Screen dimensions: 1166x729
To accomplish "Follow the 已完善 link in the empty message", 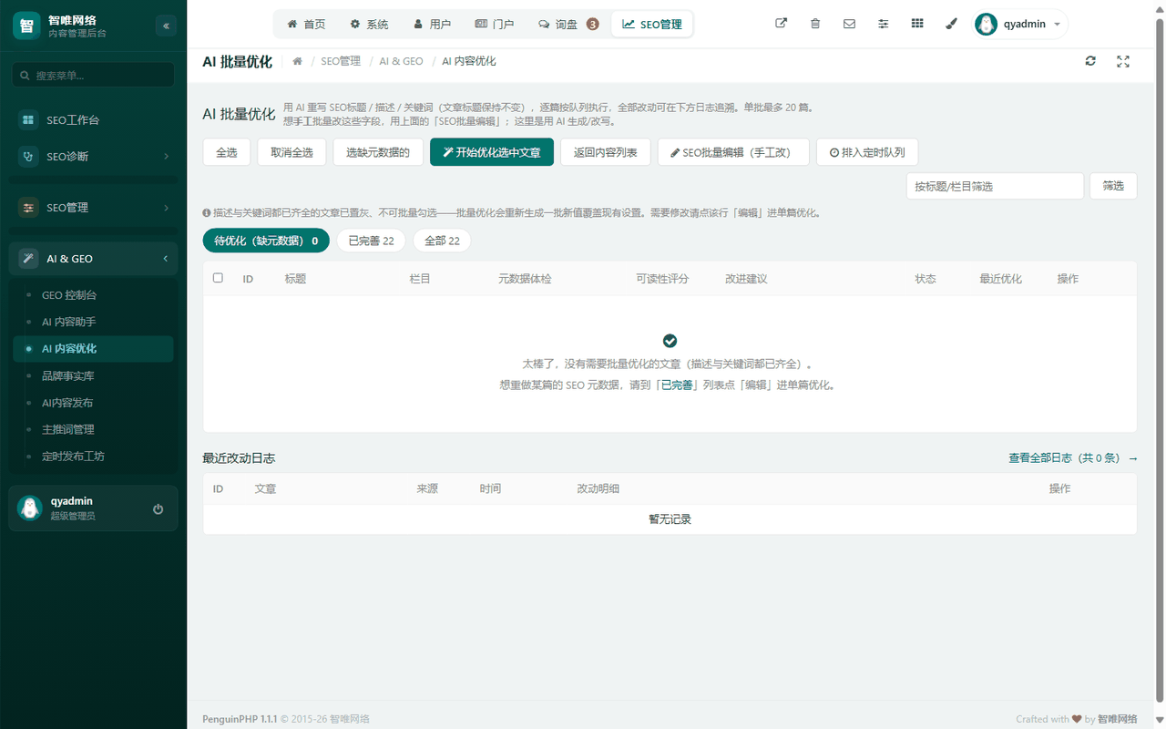I will pyautogui.click(x=676, y=385).
